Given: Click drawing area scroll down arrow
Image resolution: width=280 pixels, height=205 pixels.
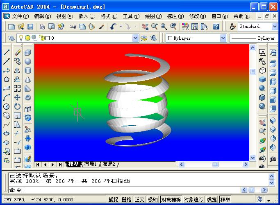Looking at the screenshot, I should (253, 158).
